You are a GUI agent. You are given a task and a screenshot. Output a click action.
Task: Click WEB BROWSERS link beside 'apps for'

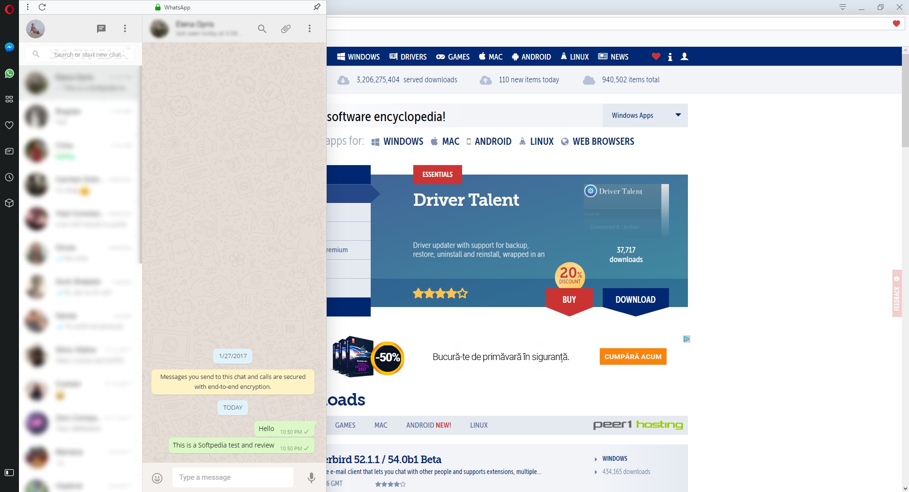pos(597,141)
